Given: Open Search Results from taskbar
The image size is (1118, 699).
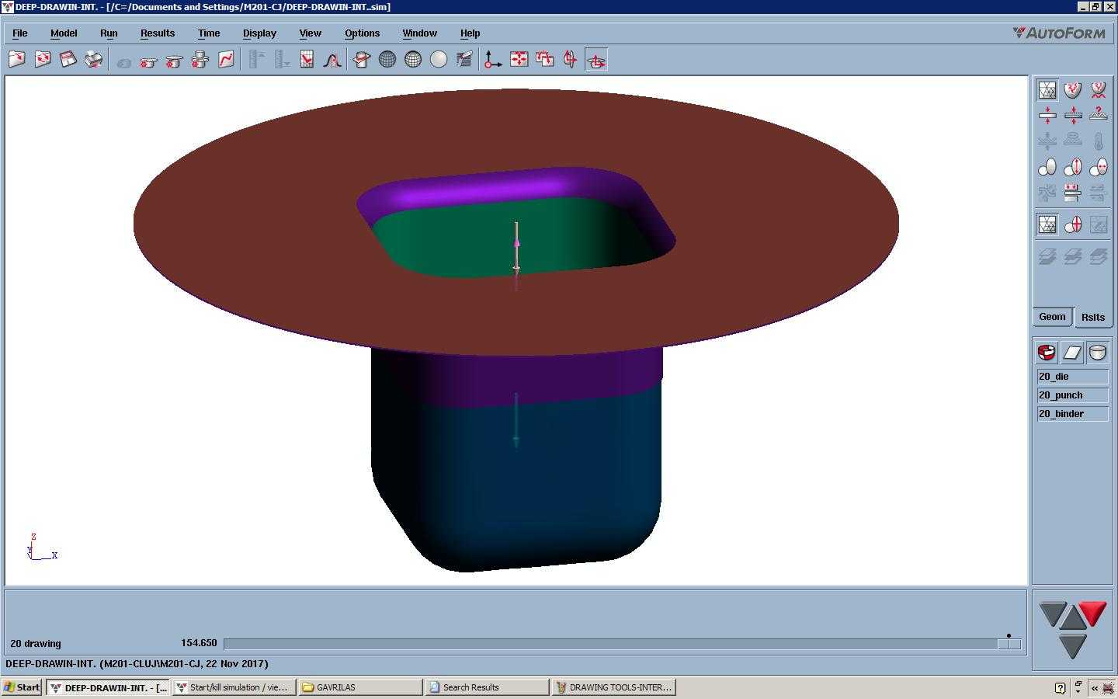Looking at the screenshot, I should 487,687.
